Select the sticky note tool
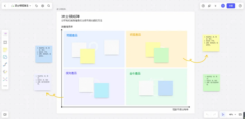 point(5,50)
